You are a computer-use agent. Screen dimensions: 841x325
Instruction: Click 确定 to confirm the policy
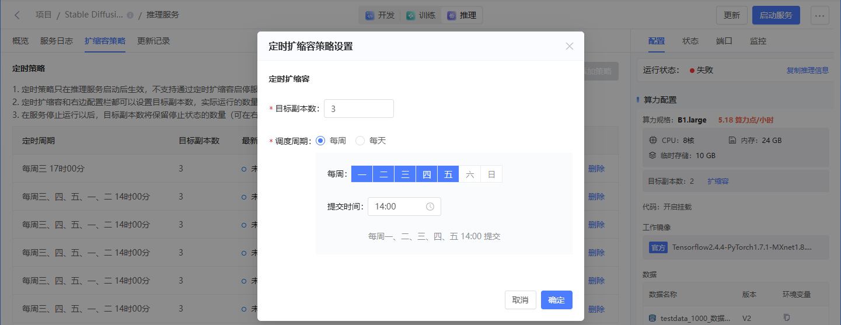(556, 300)
